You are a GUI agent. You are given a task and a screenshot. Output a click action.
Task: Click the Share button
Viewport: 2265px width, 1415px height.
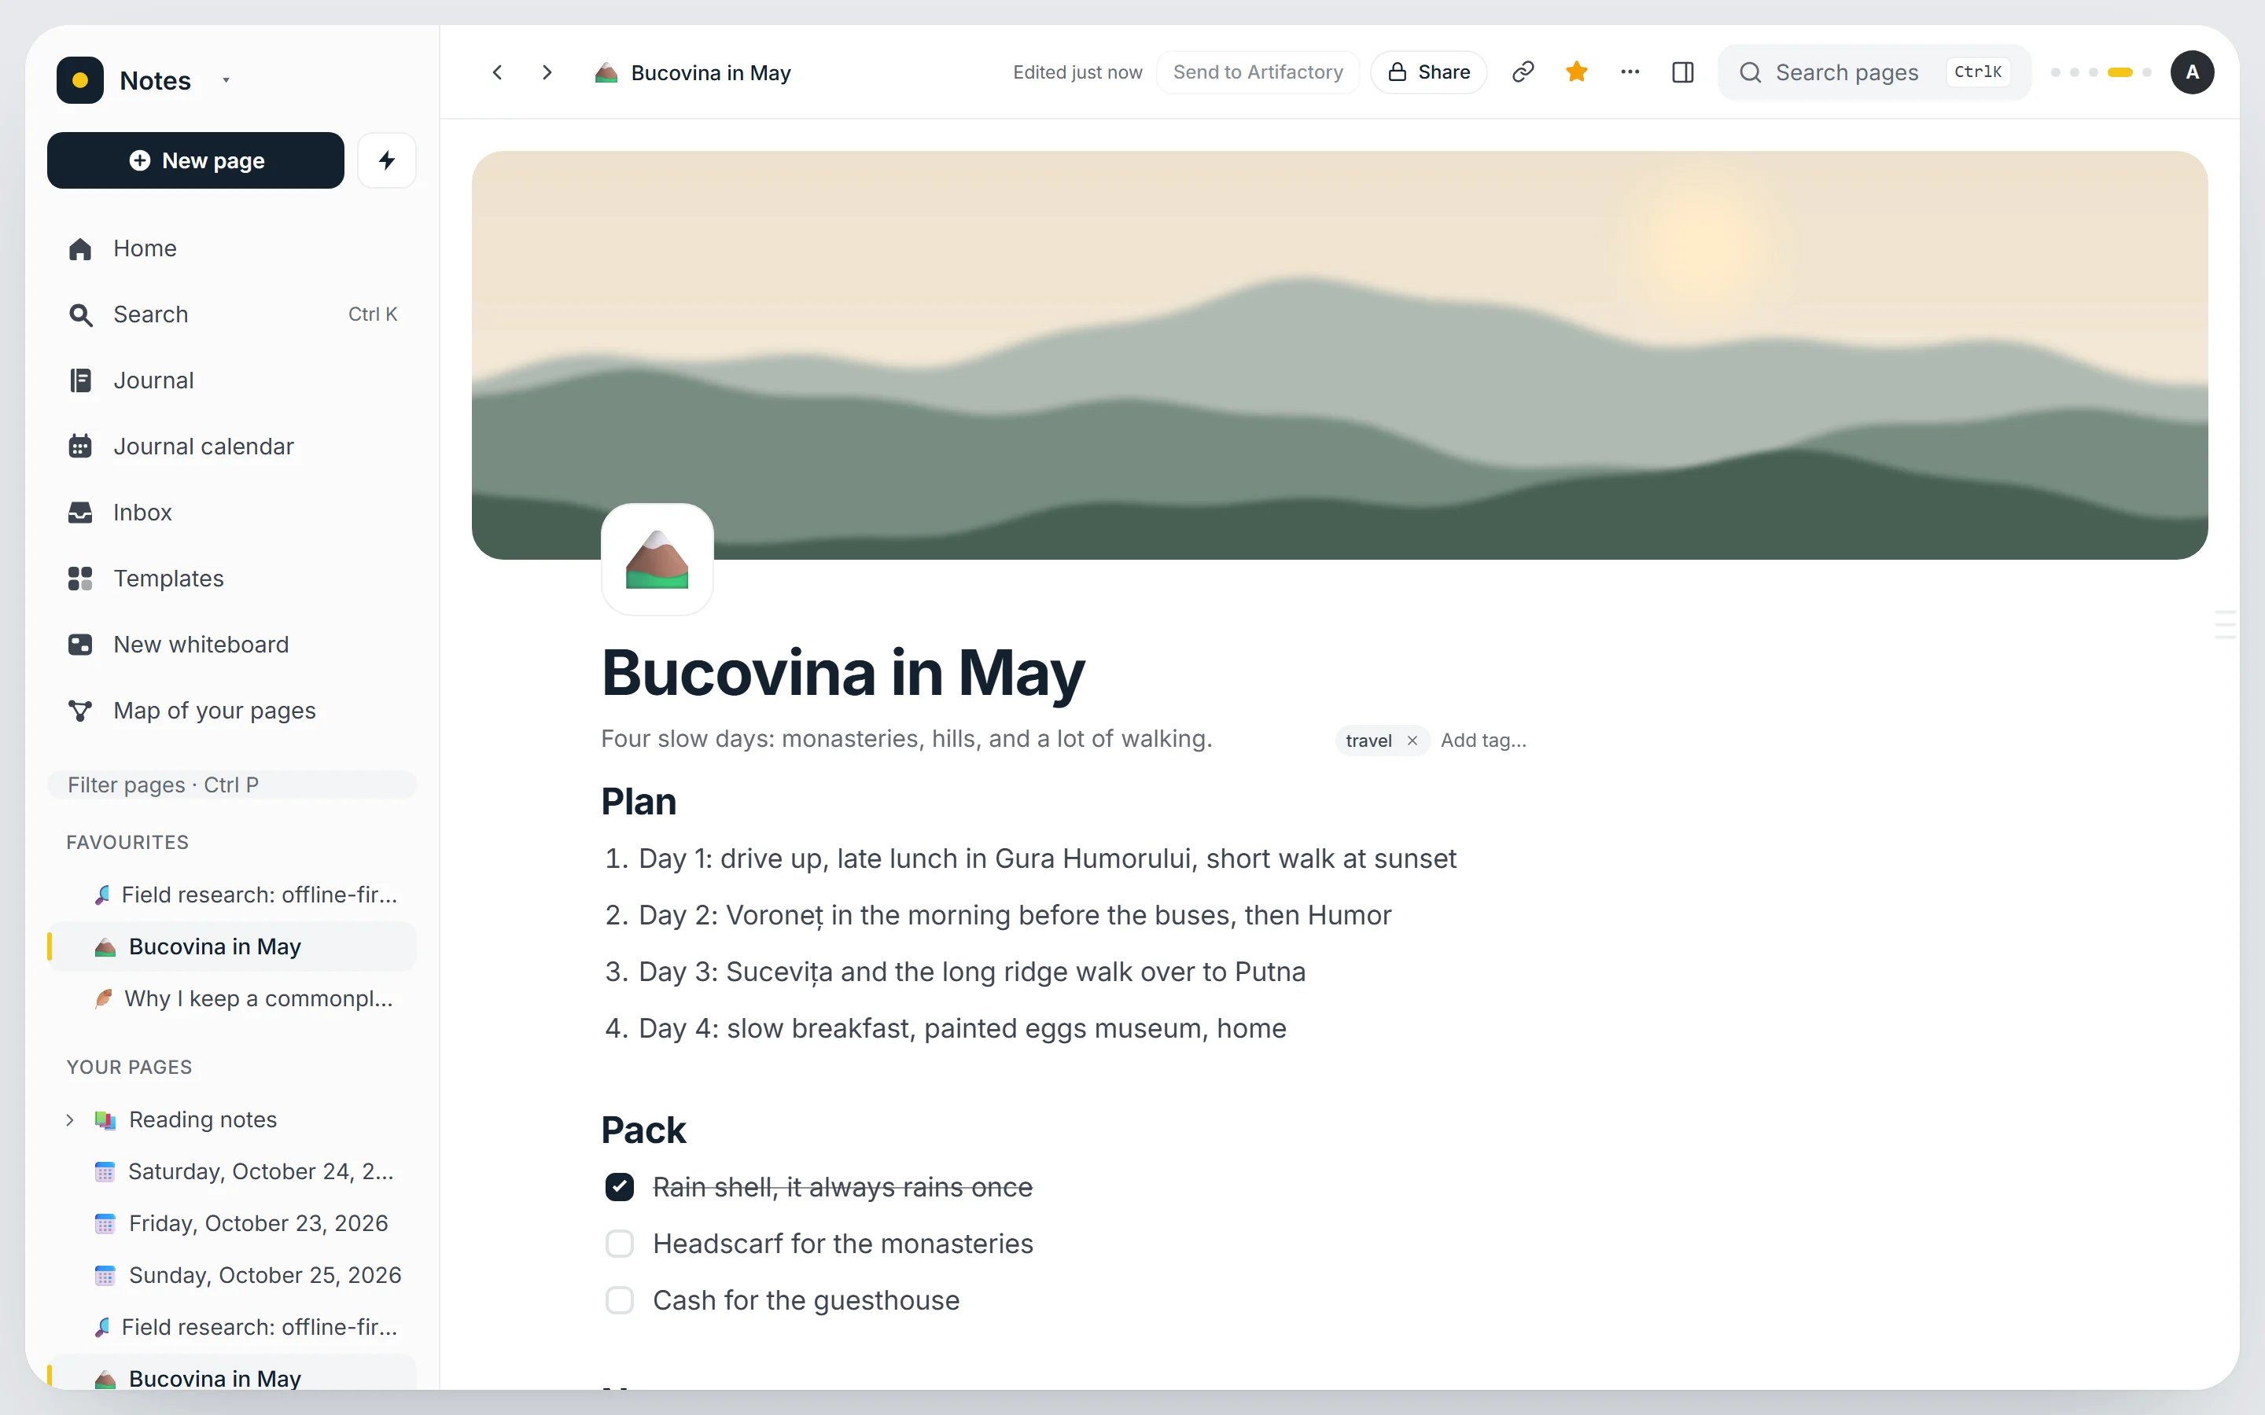1428,72
